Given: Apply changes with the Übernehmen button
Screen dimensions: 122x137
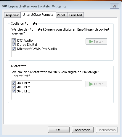Looking at the screenshot, I should (x=107, y=130).
